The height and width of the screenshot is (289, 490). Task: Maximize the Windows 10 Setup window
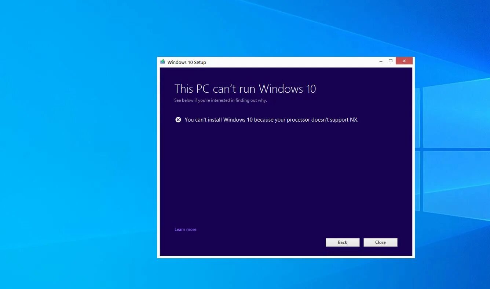click(x=391, y=61)
